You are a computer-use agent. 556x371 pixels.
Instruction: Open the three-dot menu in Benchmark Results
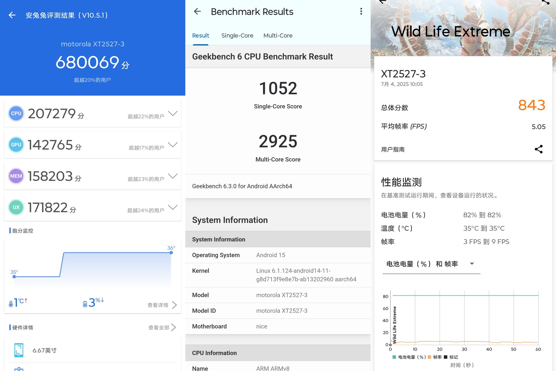361,11
